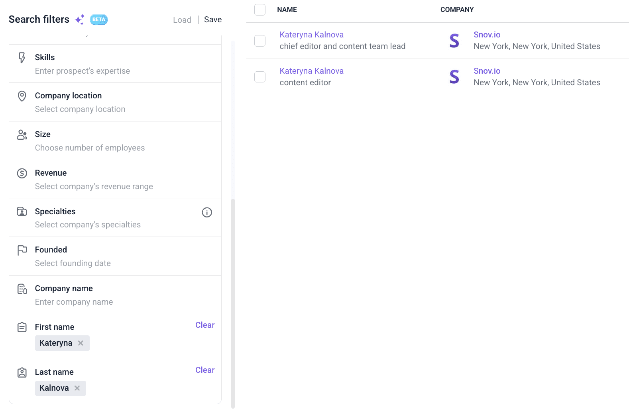Click the Company location pin icon
The image size is (629, 411).
click(22, 96)
